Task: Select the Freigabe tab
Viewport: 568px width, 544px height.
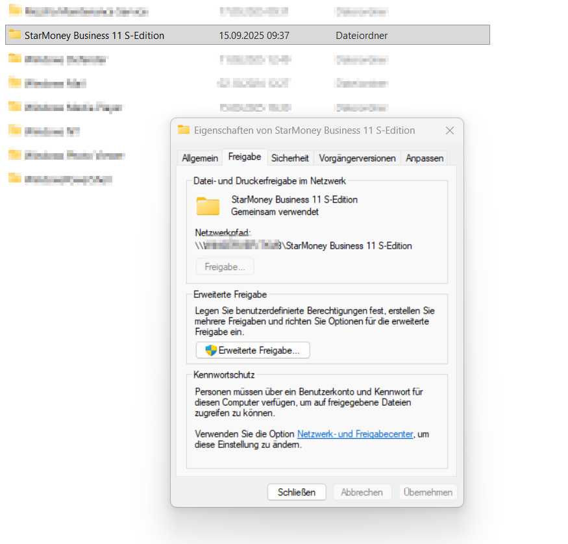Action: [245, 157]
